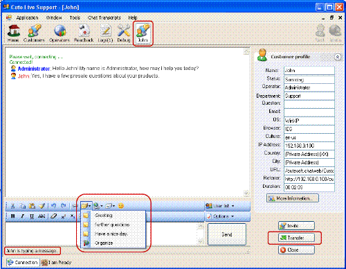346x269 pixels.
Task: Toggle Underline formatting
Action: click(x=32, y=216)
